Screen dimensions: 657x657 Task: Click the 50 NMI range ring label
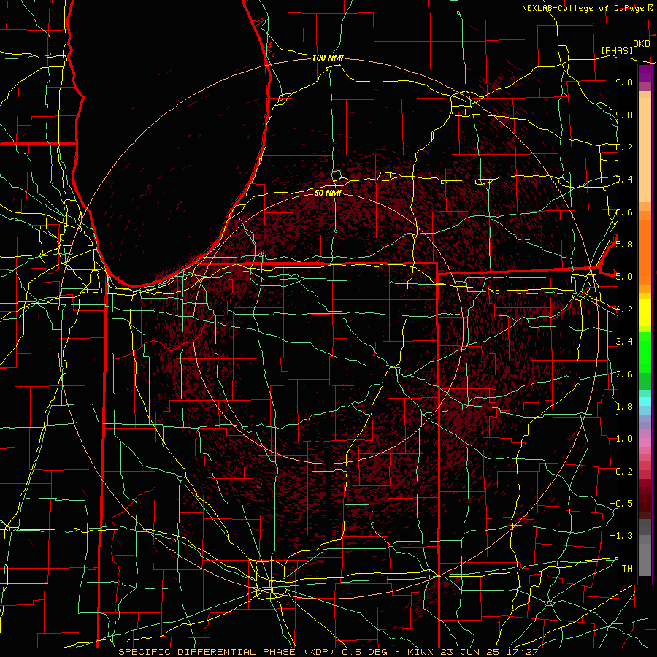coord(328,193)
